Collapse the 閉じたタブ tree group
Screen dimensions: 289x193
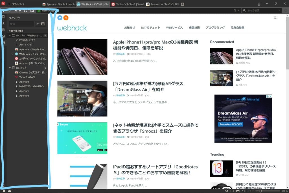tap(10, 68)
